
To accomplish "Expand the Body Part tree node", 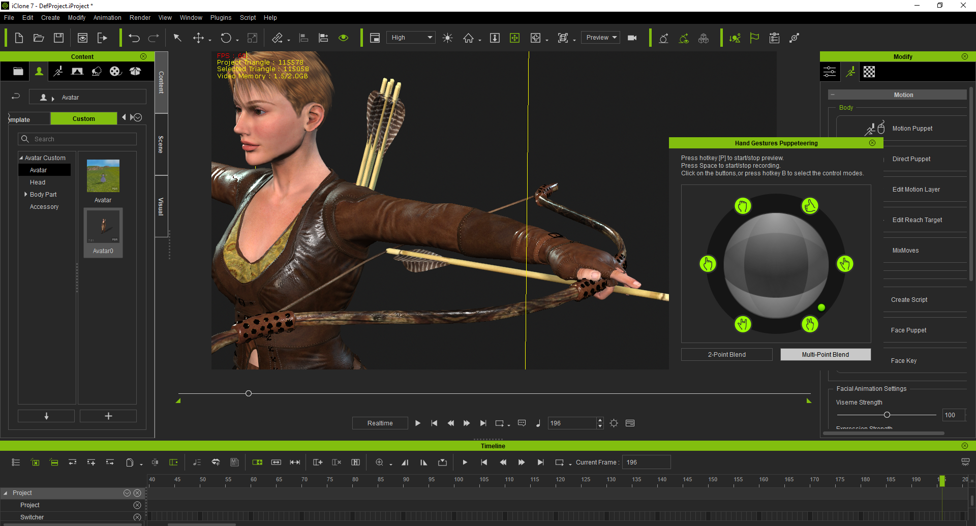I will click(x=25, y=194).
